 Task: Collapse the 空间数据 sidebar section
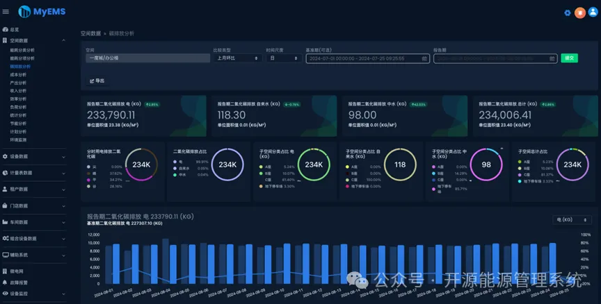tap(34, 40)
